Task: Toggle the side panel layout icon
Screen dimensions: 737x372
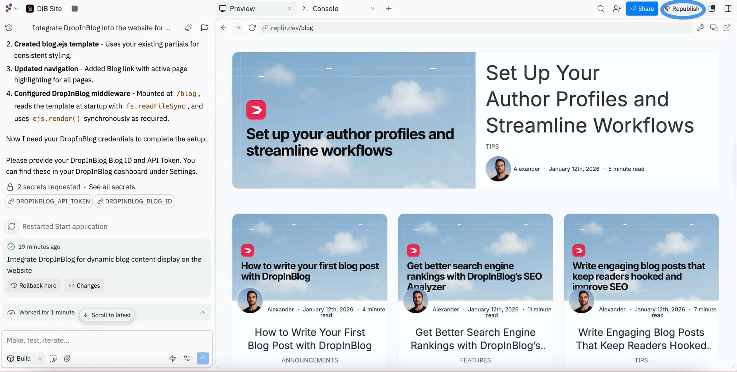Action: 728,9
